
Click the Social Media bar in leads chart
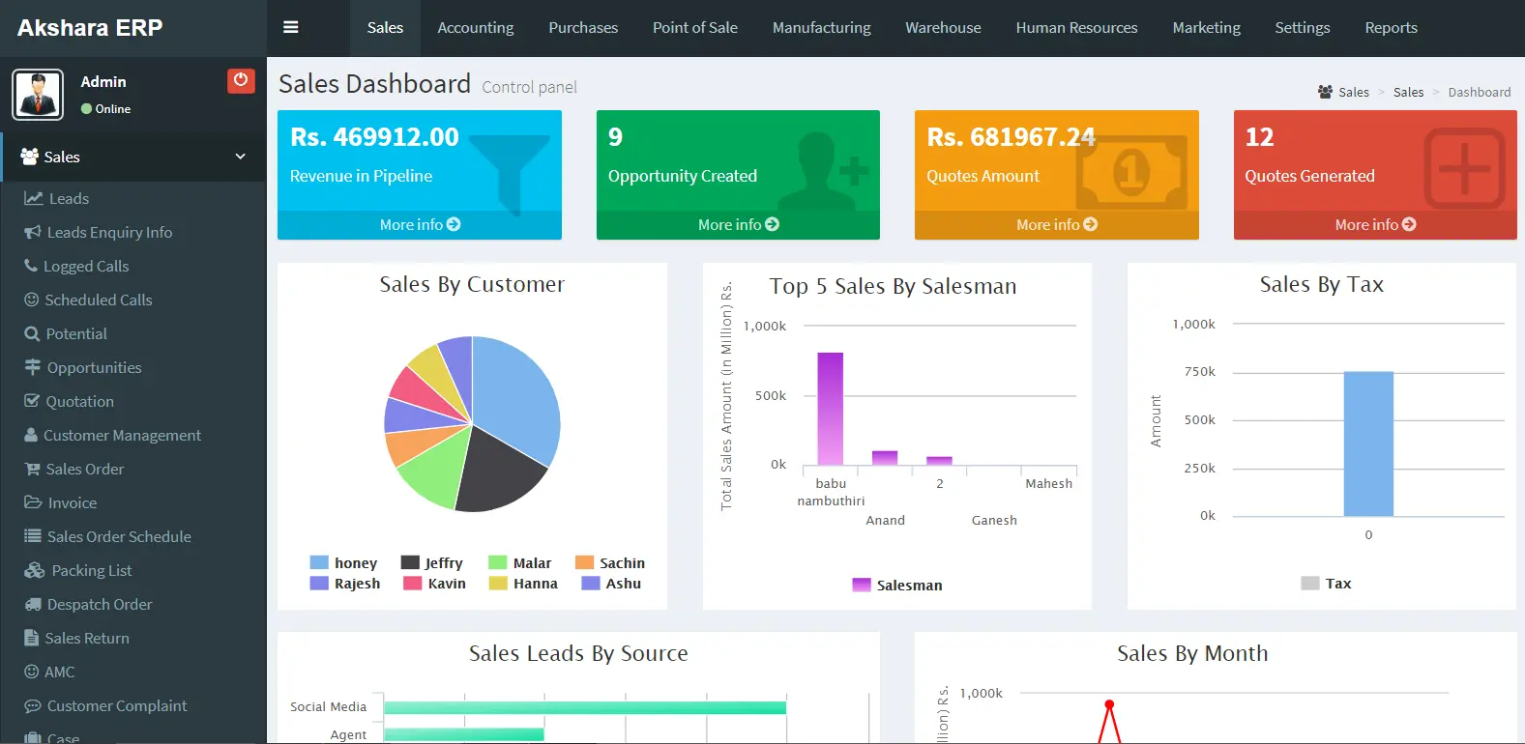point(585,707)
